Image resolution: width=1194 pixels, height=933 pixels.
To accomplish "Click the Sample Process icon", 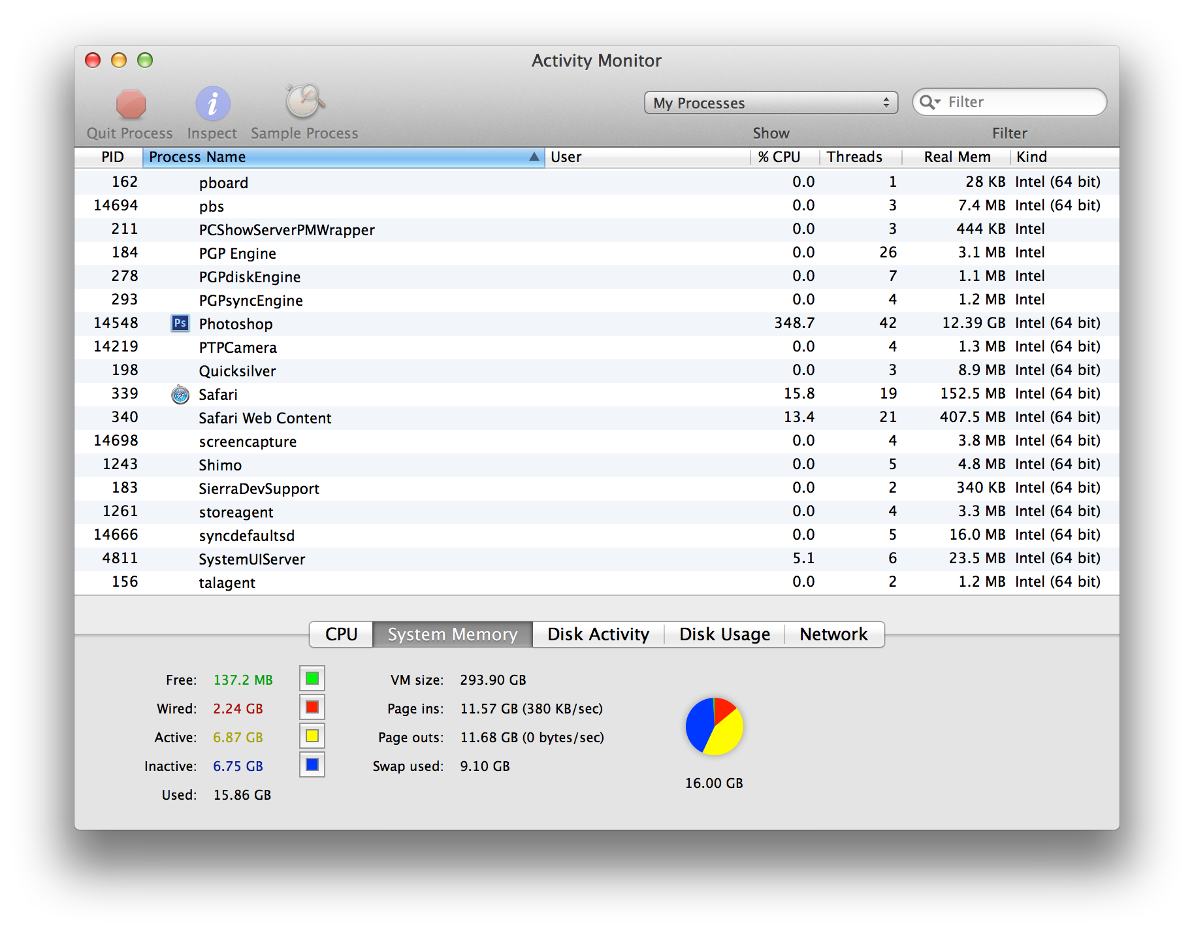I will click(x=304, y=101).
